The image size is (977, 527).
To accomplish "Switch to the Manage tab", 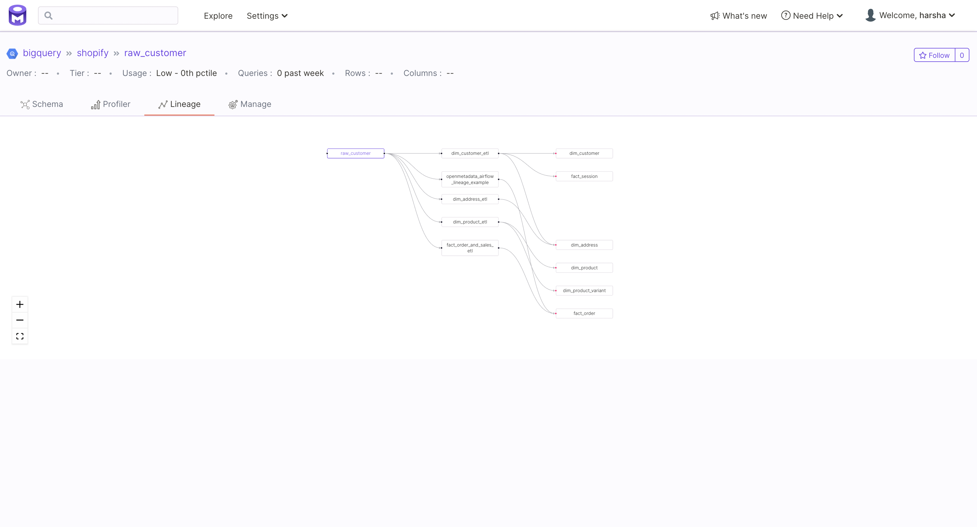I will [250, 104].
